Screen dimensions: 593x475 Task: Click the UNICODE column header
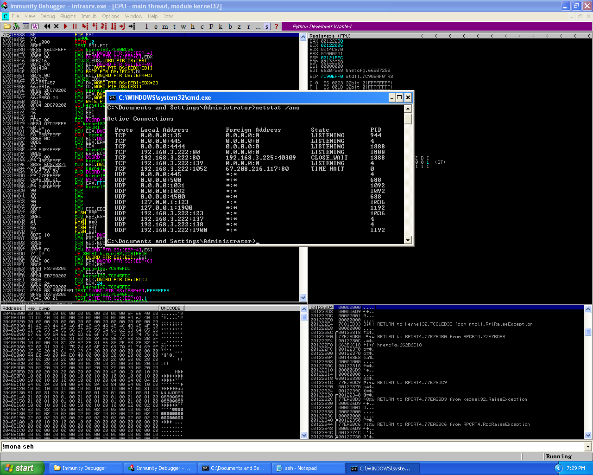[171, 308]
